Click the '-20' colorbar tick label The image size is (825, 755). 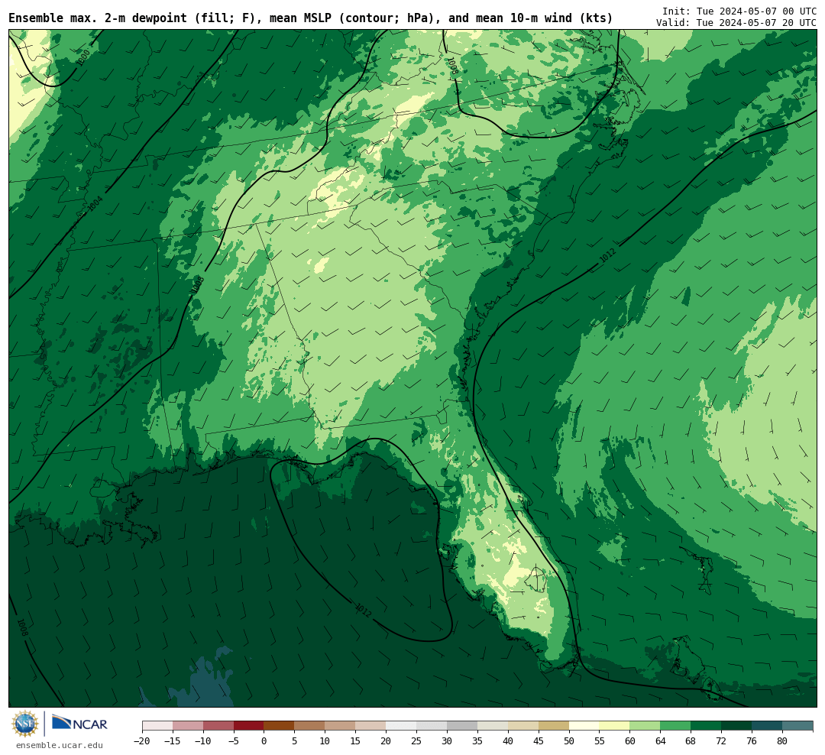click(142, 741)
